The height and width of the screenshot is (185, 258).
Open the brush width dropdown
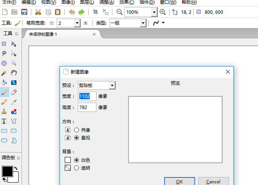click(77, 23)
